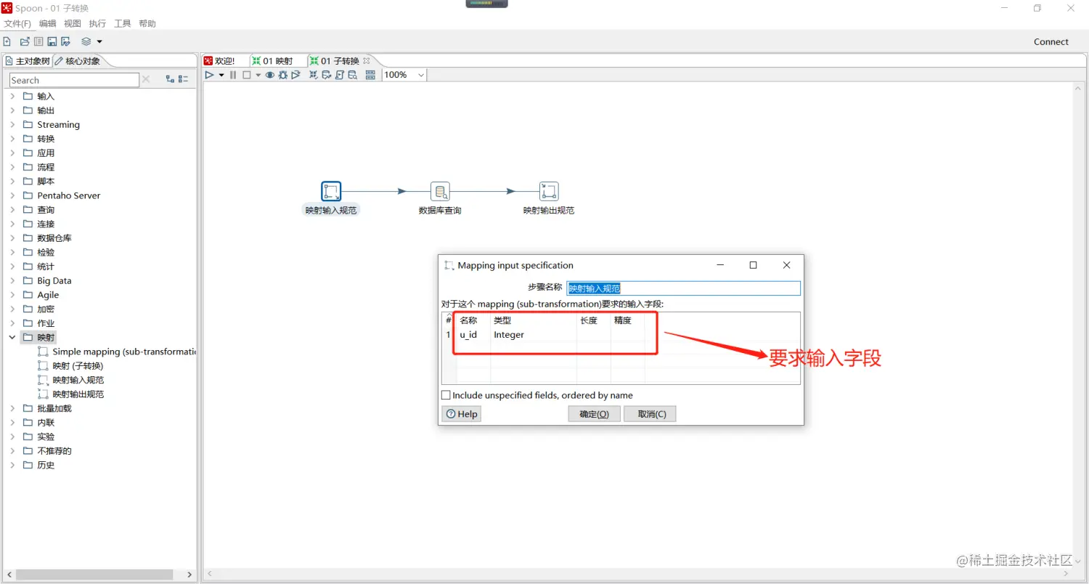This screenshot has height=584, width=1089.
Task: Click the Connect button
Action: point(1051,42)
